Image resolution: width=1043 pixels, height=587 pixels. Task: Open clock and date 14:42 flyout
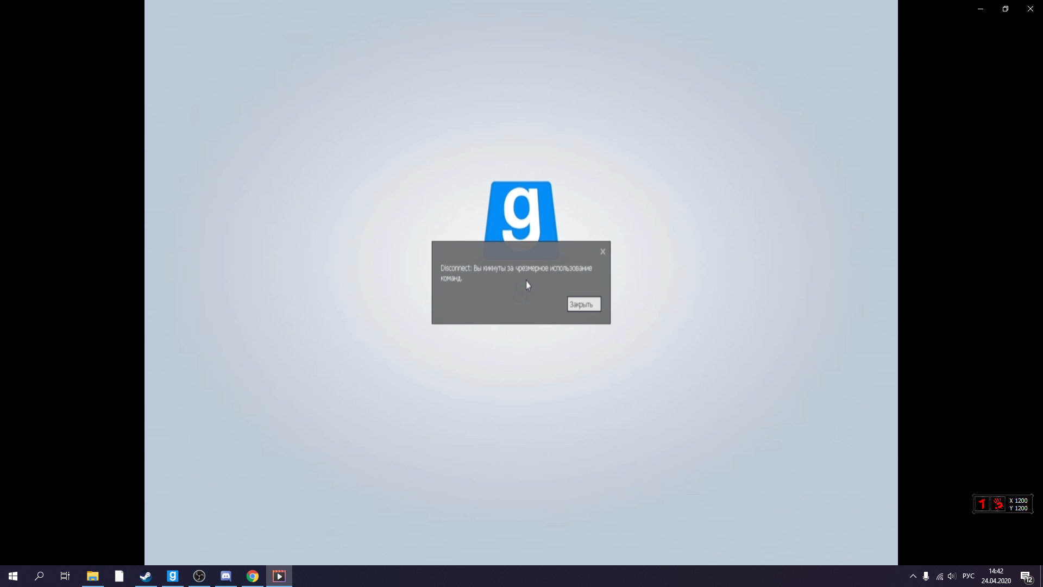[996, 576]
